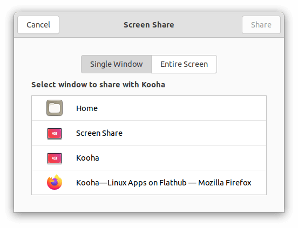Click the Home folder icon
The image size is (298, 228).
pyautogui.click(x=55, y=108)
